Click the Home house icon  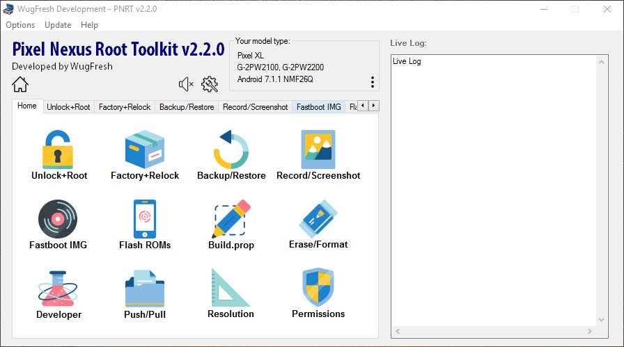[20, 84]
